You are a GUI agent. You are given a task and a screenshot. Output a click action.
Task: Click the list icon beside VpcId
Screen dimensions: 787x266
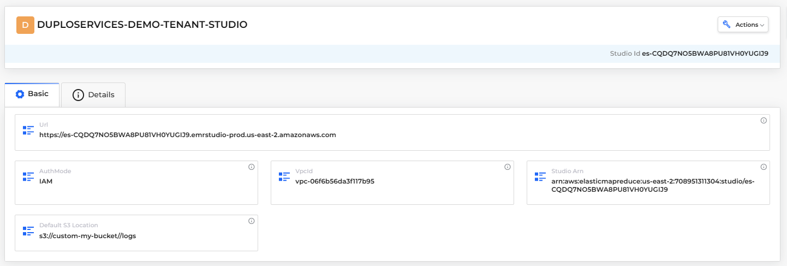point(284,176)
